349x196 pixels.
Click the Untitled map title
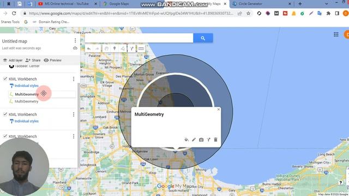pyautogui.click(x=15, y=41)
